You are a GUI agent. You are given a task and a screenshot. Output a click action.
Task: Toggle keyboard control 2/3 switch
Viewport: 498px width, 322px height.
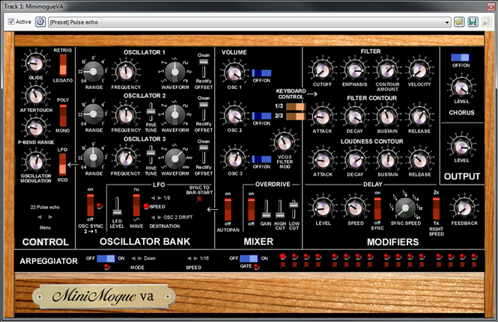click(x=295, y=117)
